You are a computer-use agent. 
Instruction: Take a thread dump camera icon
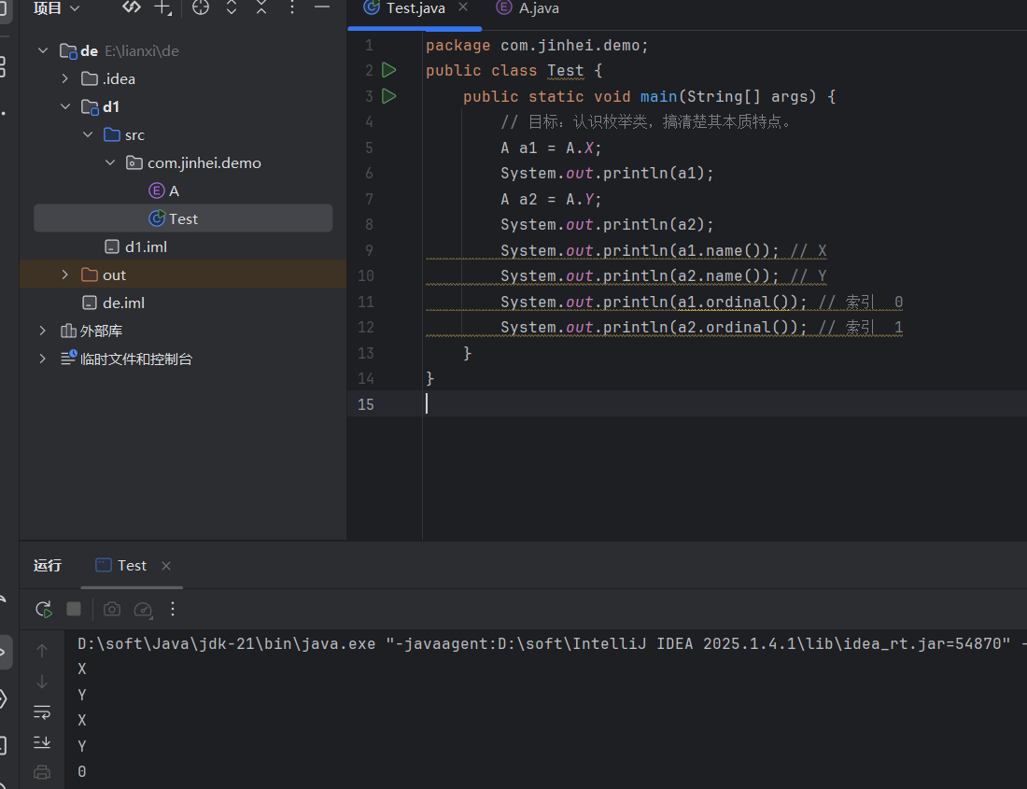point(112,610)
